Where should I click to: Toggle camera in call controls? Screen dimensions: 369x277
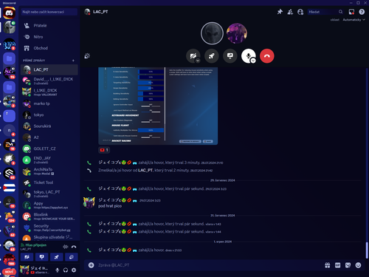(x=193, y=56)
